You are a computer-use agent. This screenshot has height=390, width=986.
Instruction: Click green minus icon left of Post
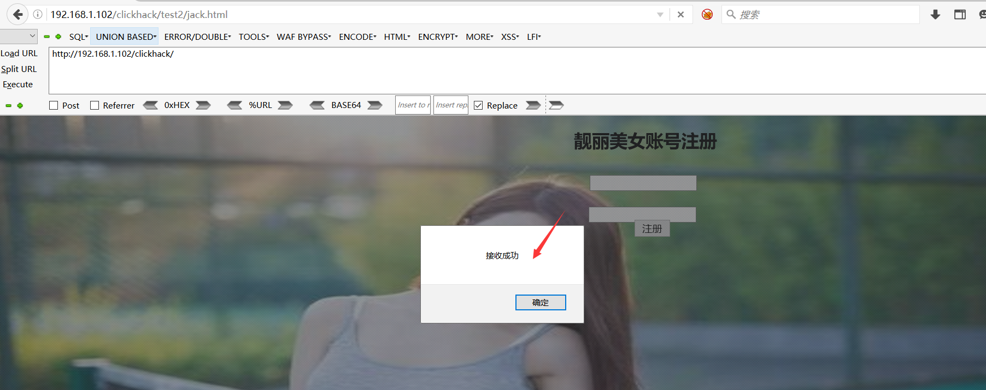9,105
